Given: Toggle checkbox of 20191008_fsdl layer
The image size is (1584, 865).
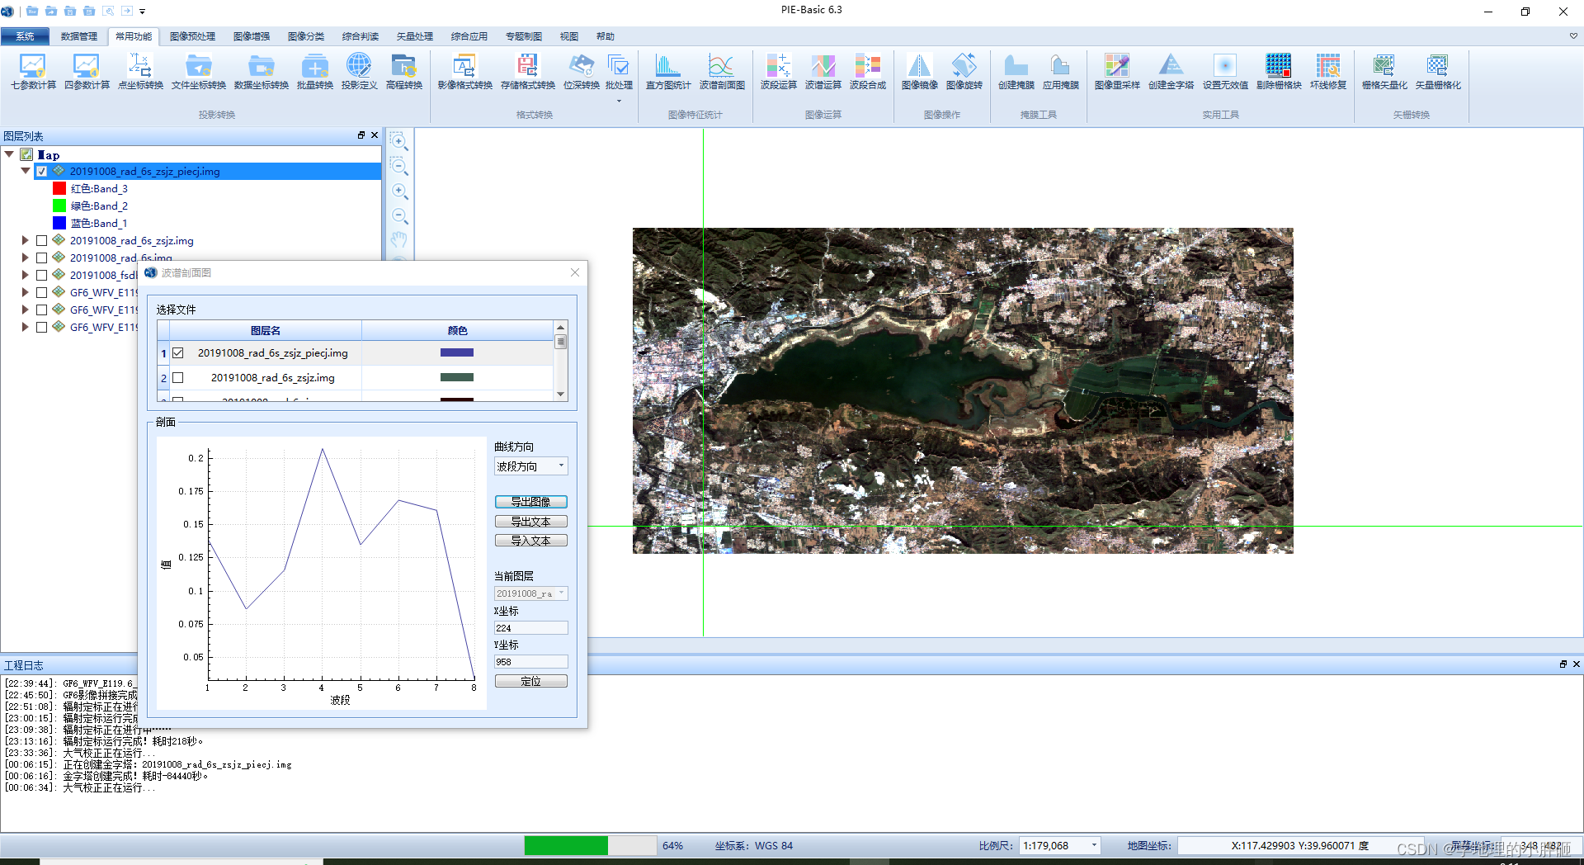Looking at the screenshot, I should tap(41, 275).
